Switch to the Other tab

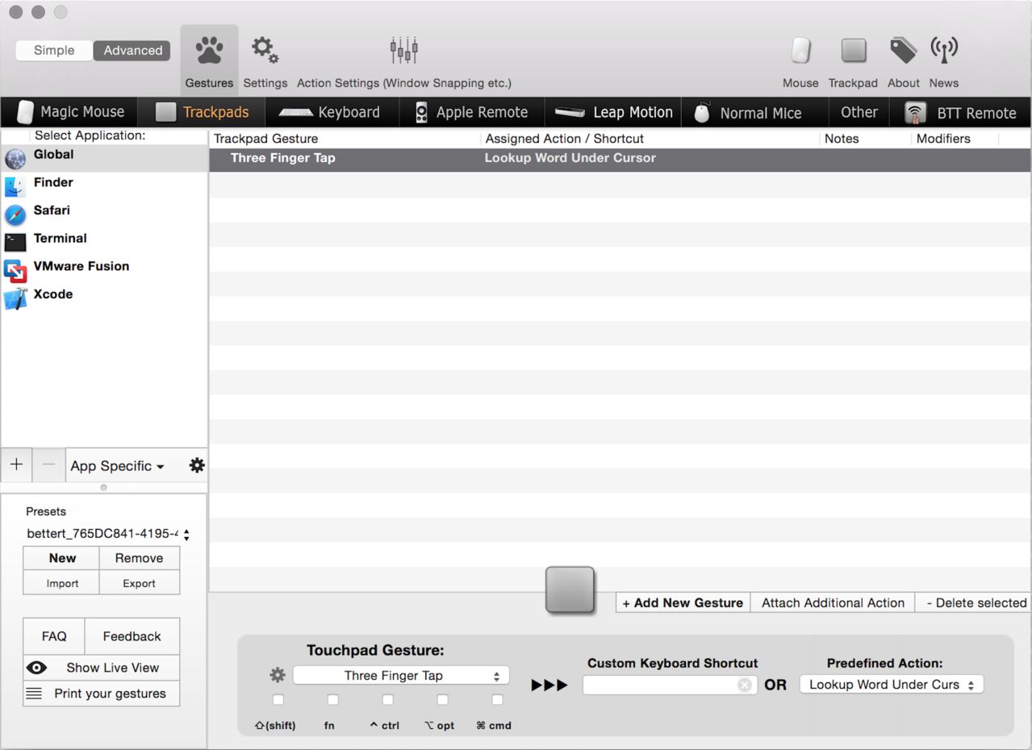859,112
